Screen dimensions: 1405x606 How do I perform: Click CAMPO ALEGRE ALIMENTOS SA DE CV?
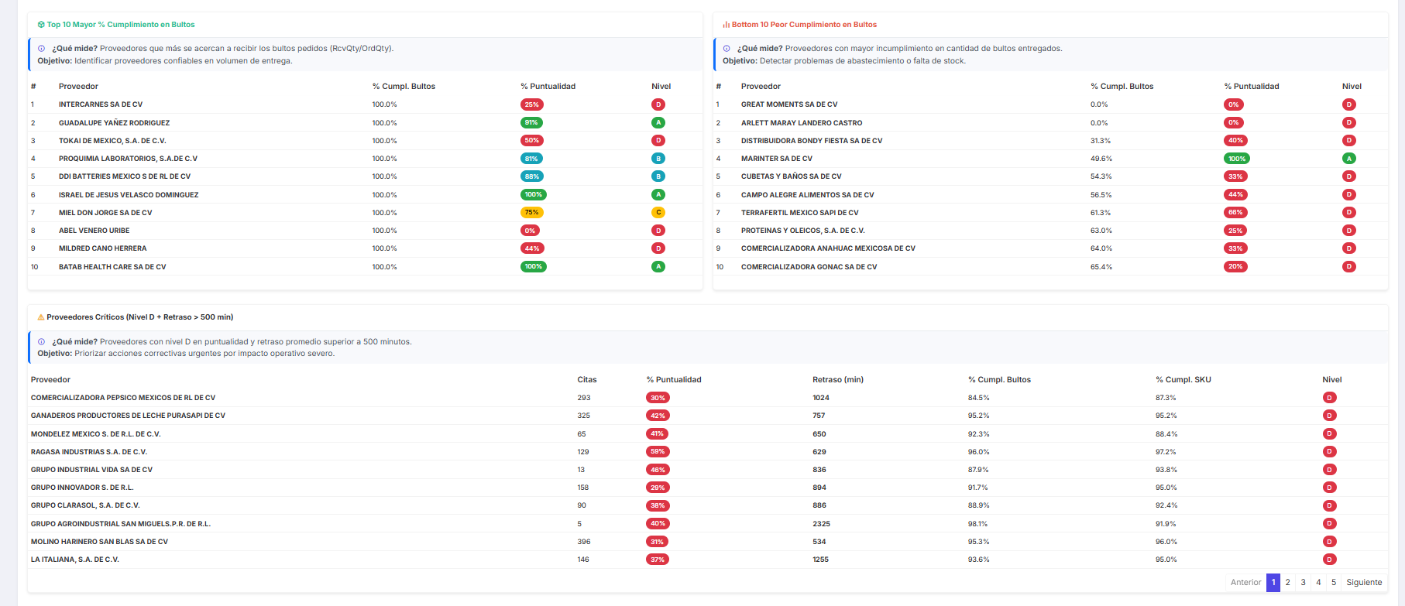(807, 195)
